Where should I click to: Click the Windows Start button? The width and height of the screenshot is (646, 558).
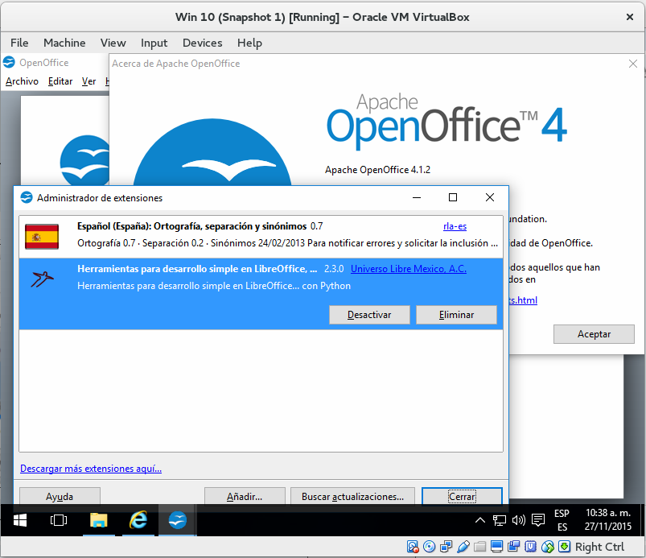click(19, 520)
